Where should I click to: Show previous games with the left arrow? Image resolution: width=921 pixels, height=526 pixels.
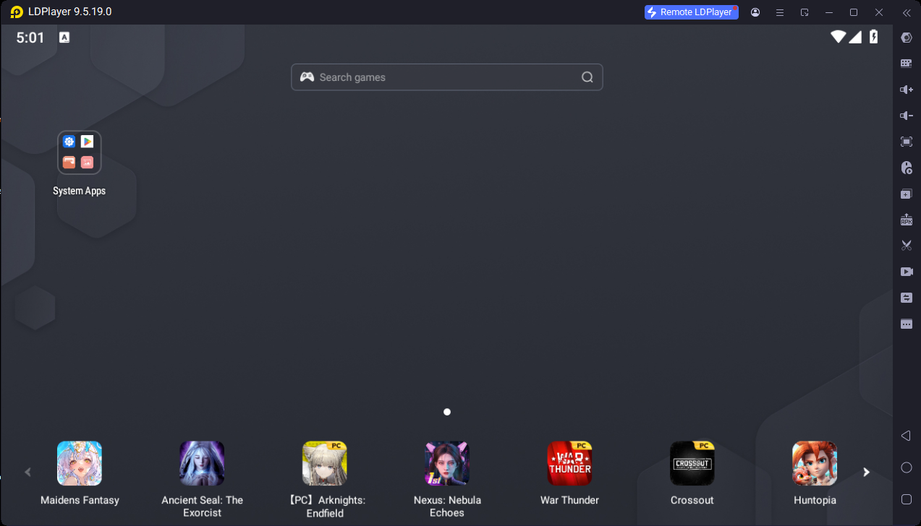tap(28, 472)
